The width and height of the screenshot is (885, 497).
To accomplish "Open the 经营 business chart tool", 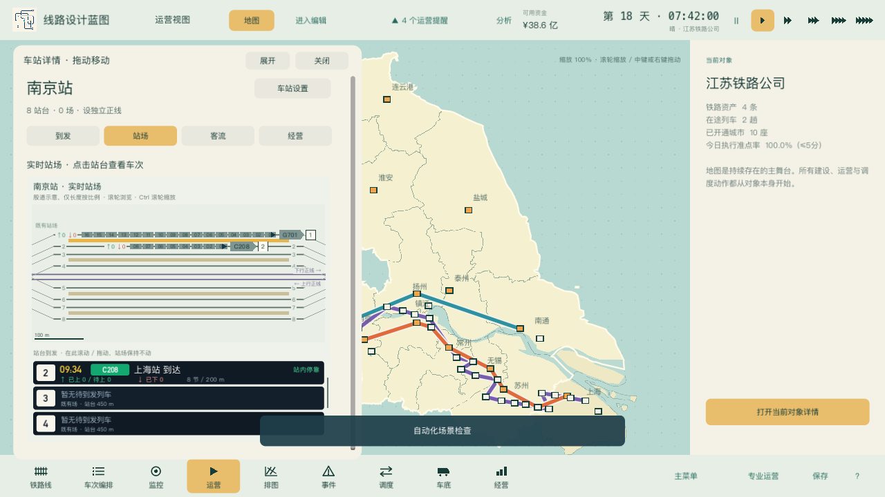I will (501, 476).
